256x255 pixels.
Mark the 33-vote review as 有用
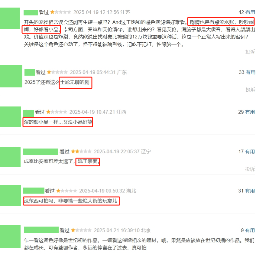[251, 72]
